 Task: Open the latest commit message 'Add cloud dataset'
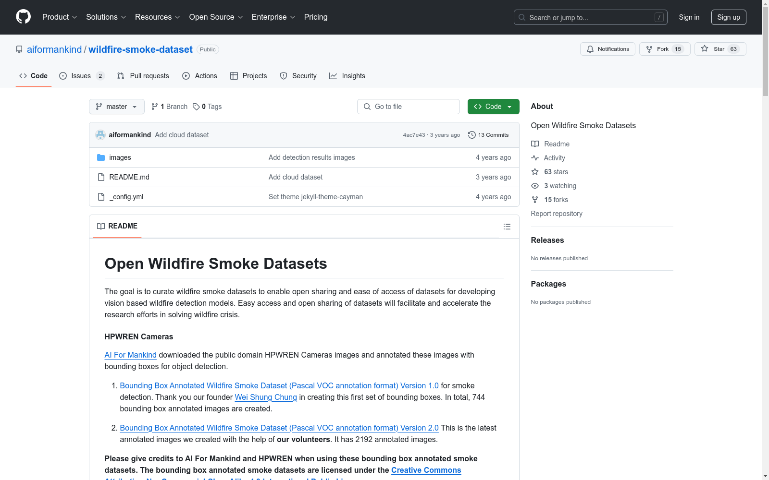[182, 135]
